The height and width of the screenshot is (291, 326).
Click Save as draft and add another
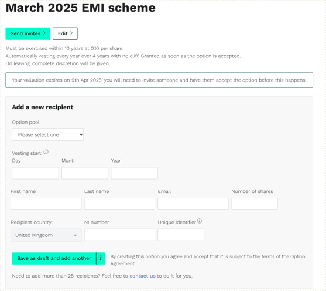tap(54, 258)
